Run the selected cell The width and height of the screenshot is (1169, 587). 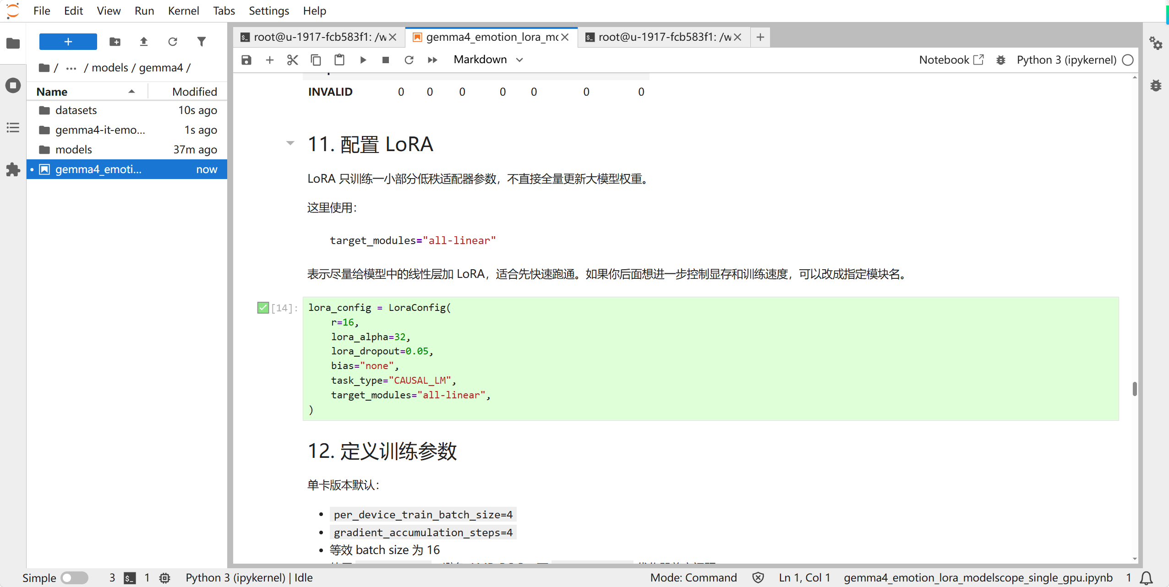pos(363,60)
